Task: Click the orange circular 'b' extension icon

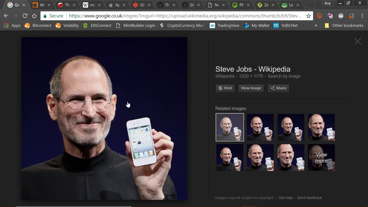Action: point(319,16)
